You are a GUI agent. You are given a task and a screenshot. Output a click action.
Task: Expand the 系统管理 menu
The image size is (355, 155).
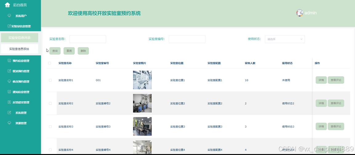[20, 113]
